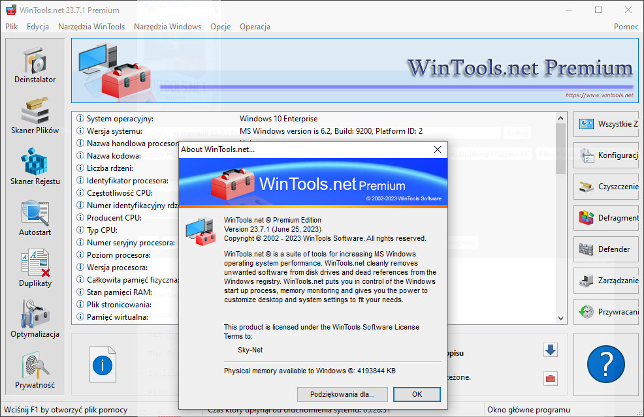Open the Pomoc menu
This screenshot has height=417, width=644.
click(x=626, y=27)
